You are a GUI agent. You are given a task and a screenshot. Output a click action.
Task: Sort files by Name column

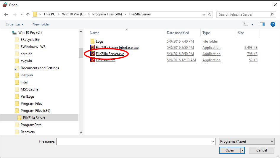94,33
